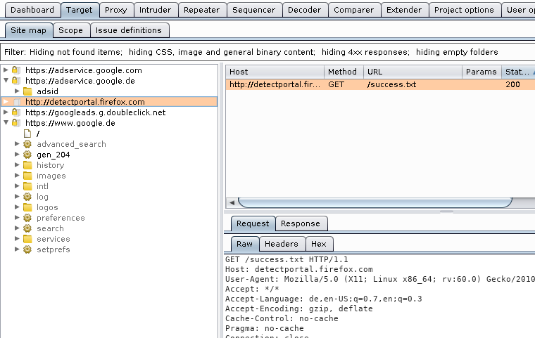Expand the advanced_search item
The width and height of the screenshot is (535, 338).
coord(17,144)
